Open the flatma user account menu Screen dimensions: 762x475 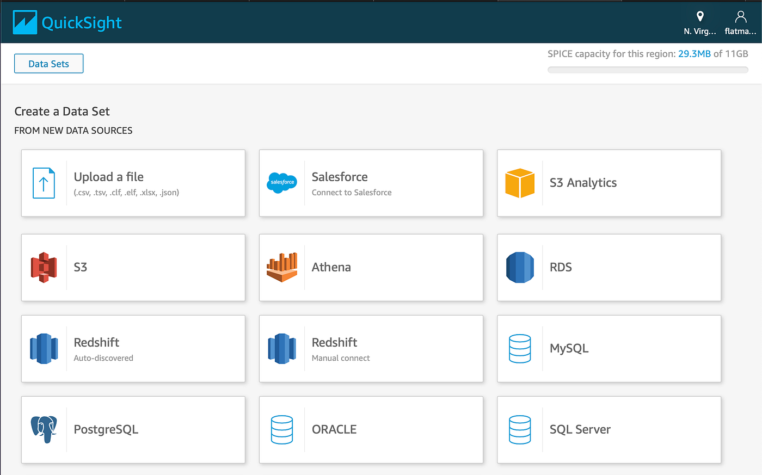pos(740,22)
